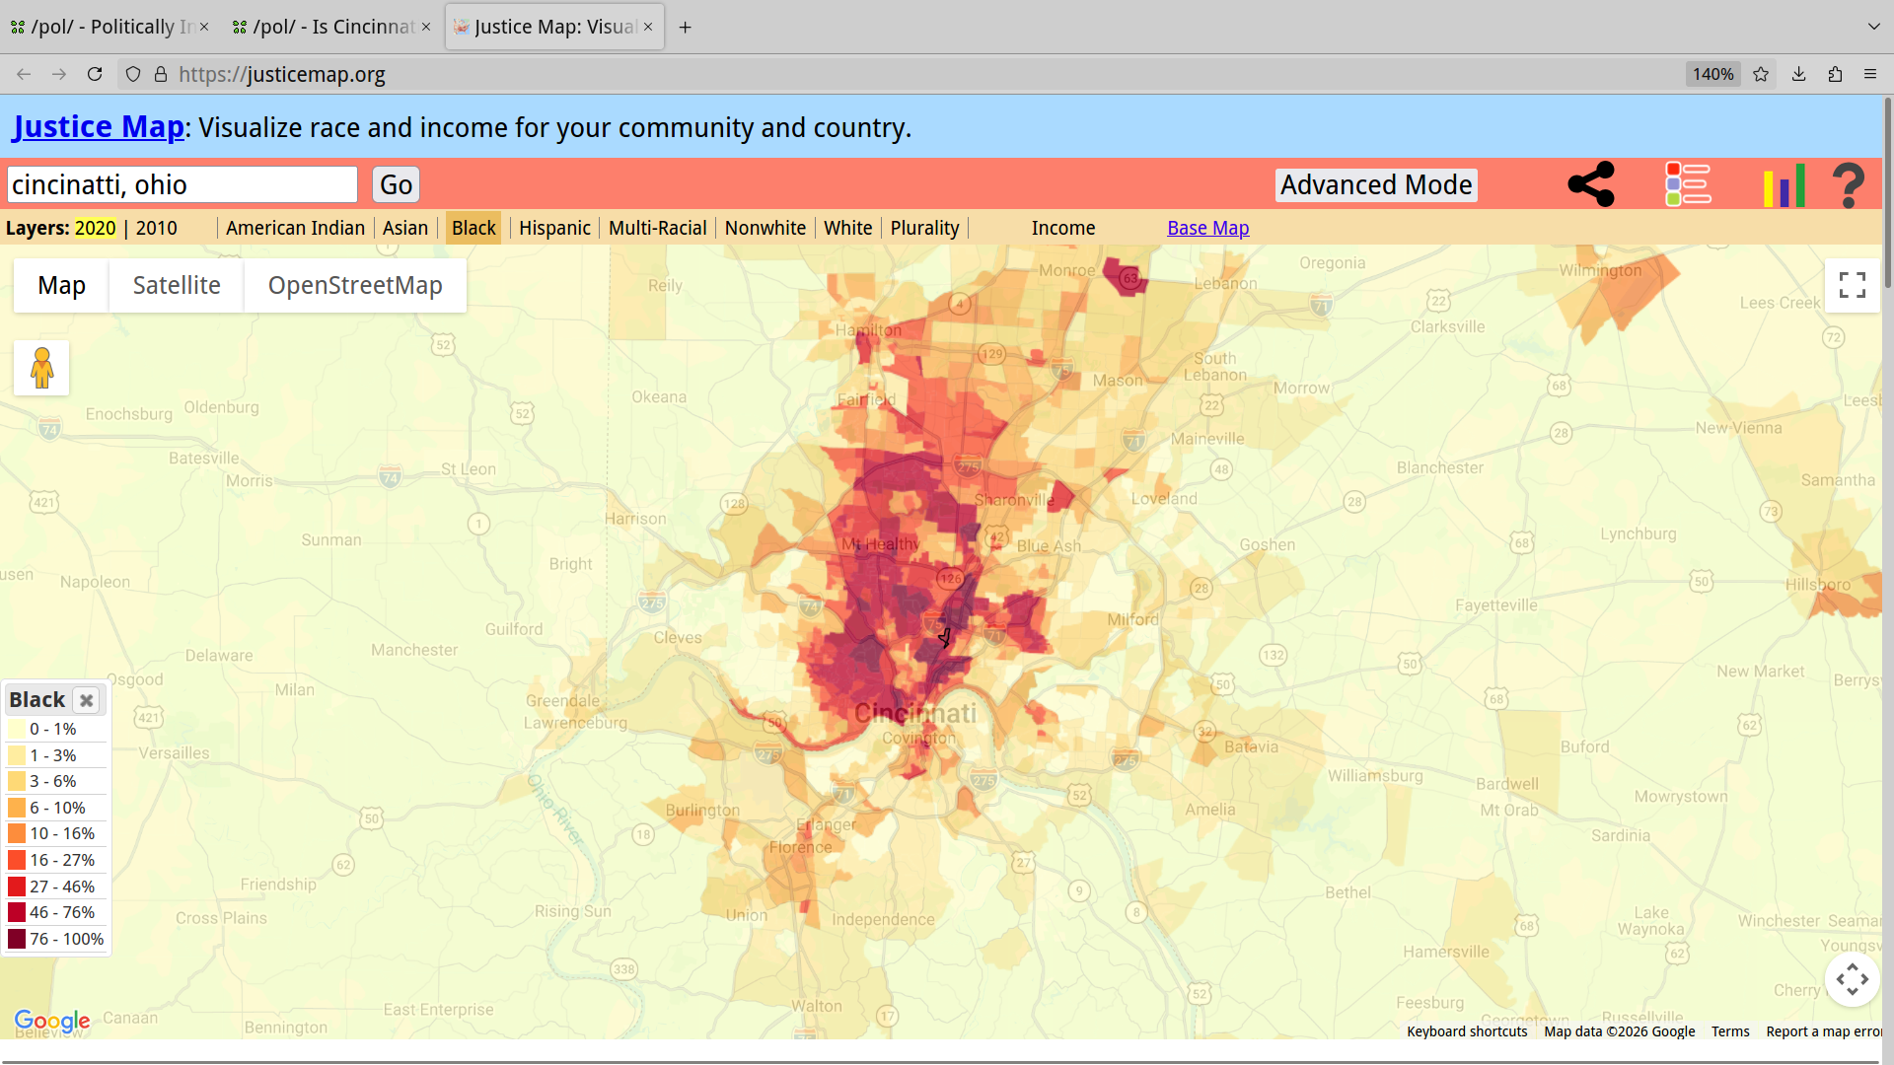1894x1065 pixels.
Task: Open the legend list icon
Action: pos(1688,184)
